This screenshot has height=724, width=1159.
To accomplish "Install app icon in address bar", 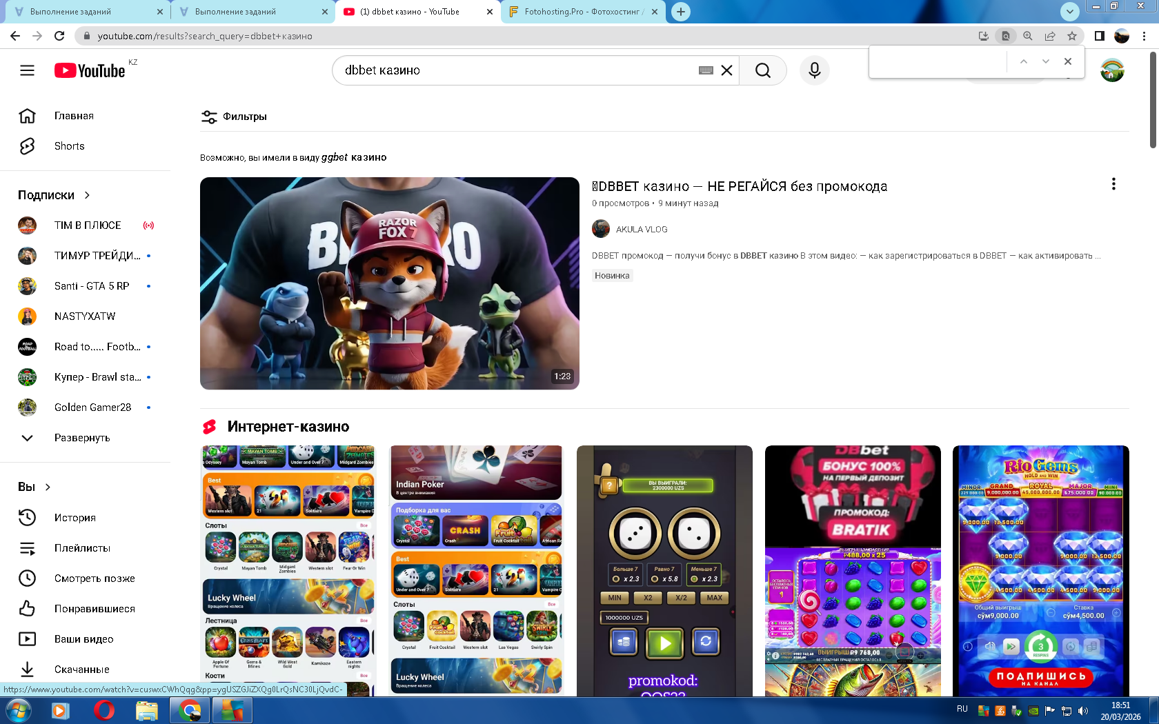I will click(x=983, y=36).
